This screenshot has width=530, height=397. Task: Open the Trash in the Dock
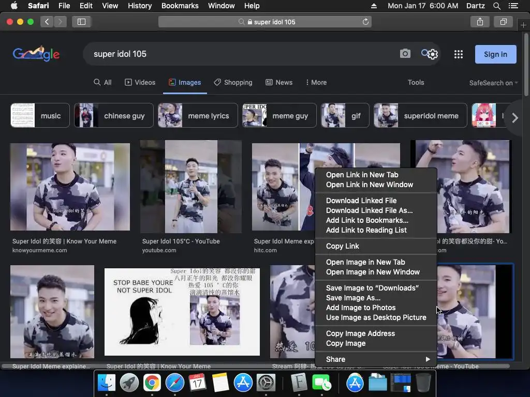click(423, 383)
